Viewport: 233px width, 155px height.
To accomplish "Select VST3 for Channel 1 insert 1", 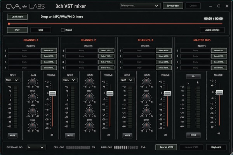I will click(49, 50).
